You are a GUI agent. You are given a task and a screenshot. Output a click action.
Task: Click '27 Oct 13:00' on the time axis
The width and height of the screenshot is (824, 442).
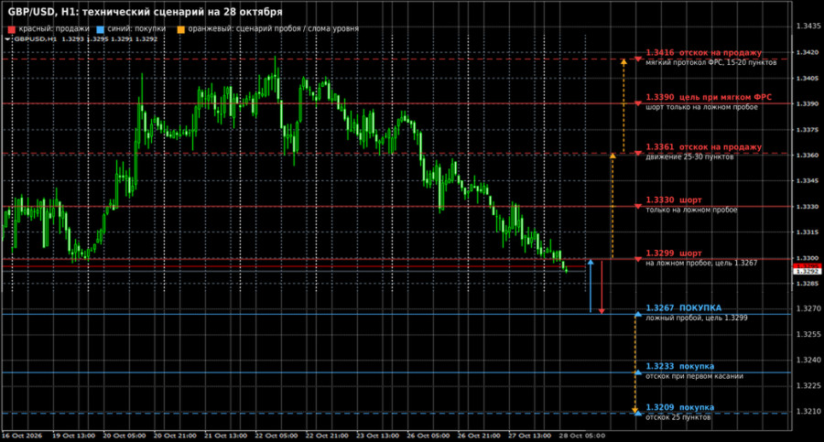[x=530, y=436]
